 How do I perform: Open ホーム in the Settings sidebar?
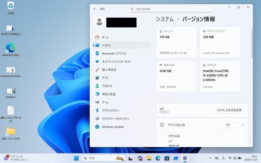click(x=121, y=37)
